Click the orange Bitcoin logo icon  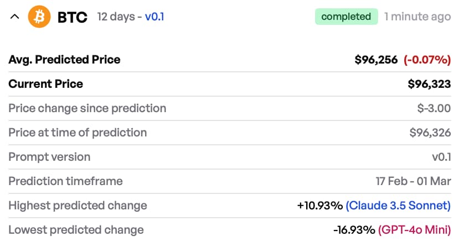click(39, 17)
